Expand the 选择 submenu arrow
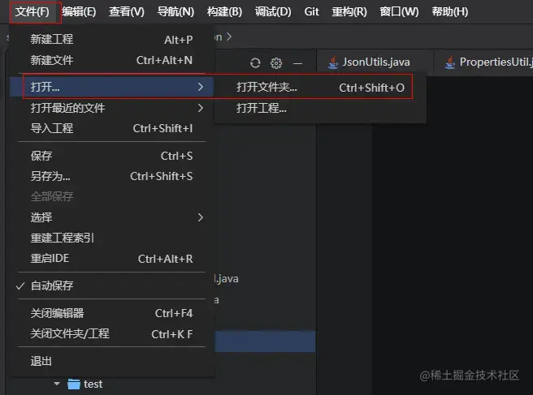This screenshot has height=395, width=533. (x=201, y=217)
